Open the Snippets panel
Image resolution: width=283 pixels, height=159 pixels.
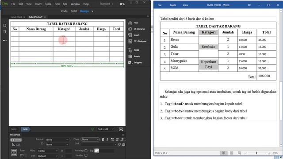[x=135, y=63]
